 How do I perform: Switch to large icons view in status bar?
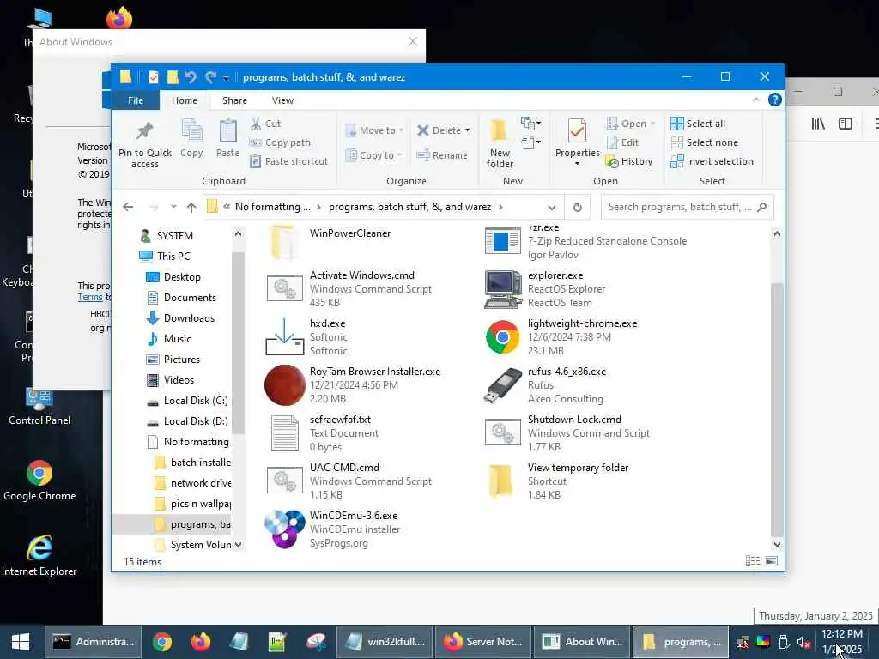(772, 561)
